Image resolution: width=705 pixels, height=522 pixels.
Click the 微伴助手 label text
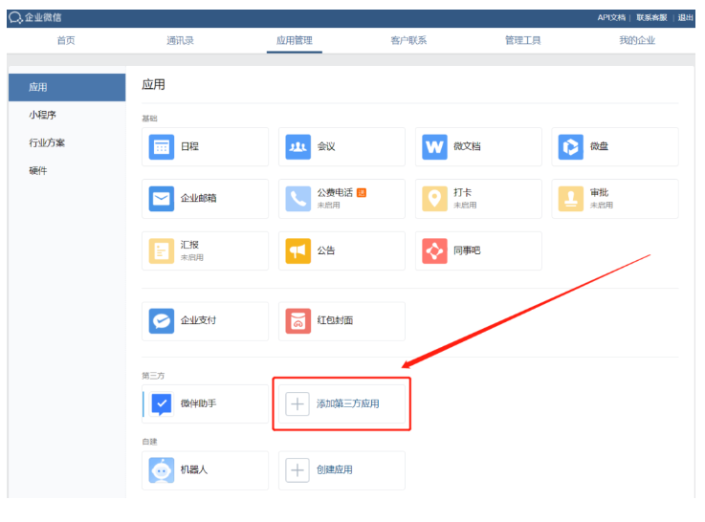(x=199, y=403)
